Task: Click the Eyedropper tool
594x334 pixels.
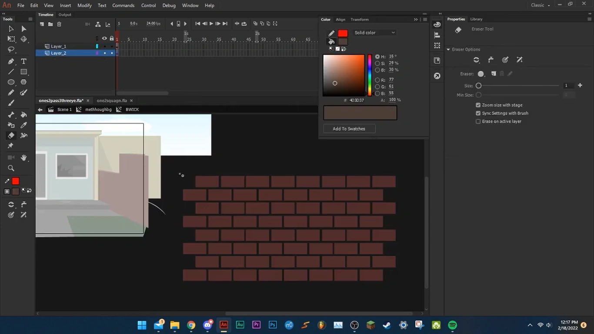Action: point(24,125)
